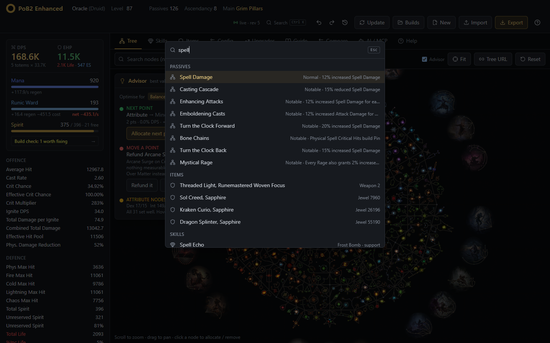Click the Update button
This screenshot has height=343, width=550.
tap(372, 22)
